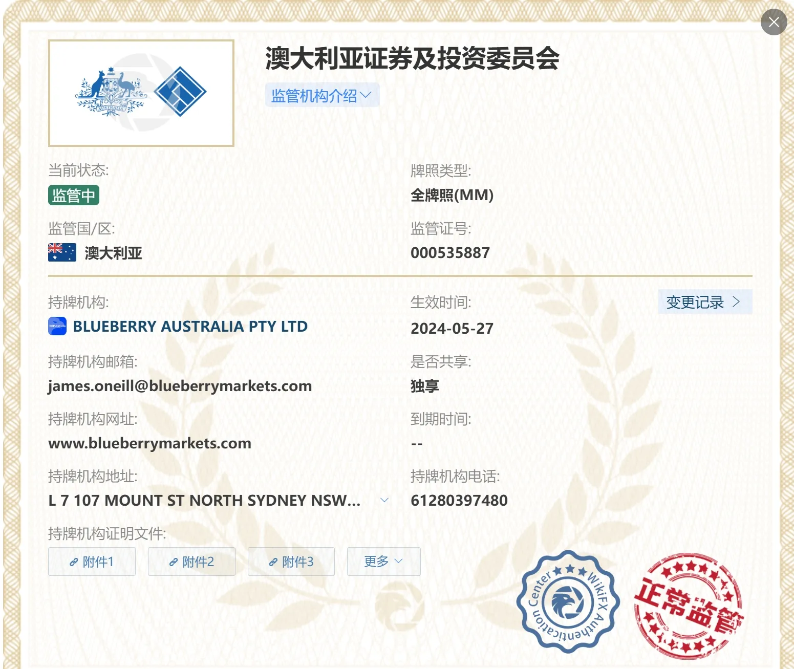Select the email james.oneill@blueberrymarkets.com
The image size is (794, 669).
point(180,386)
